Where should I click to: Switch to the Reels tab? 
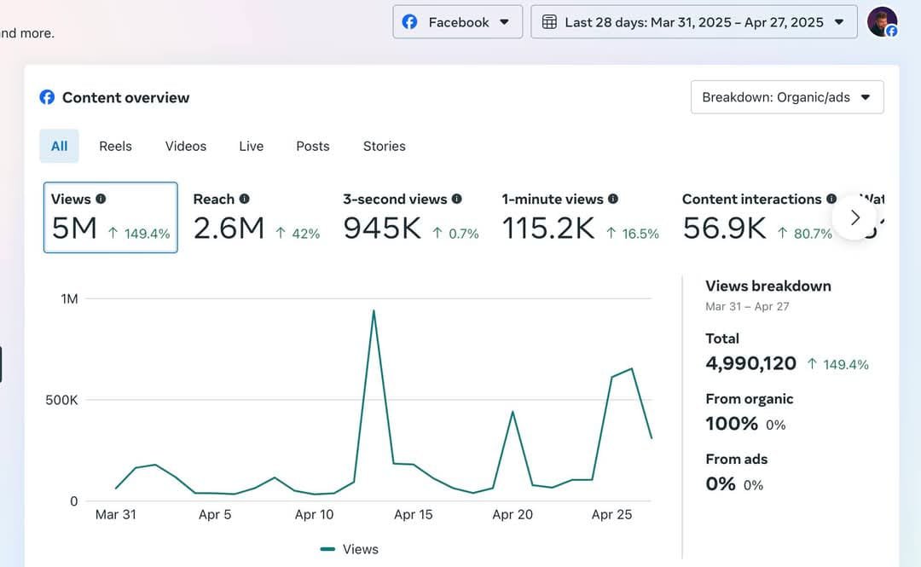pyautogui.click(x=115, y=146)
